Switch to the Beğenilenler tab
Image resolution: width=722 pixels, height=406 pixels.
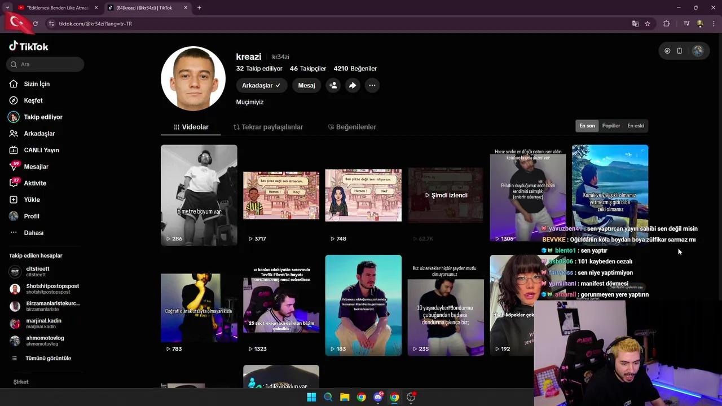[x=352, y=127]
